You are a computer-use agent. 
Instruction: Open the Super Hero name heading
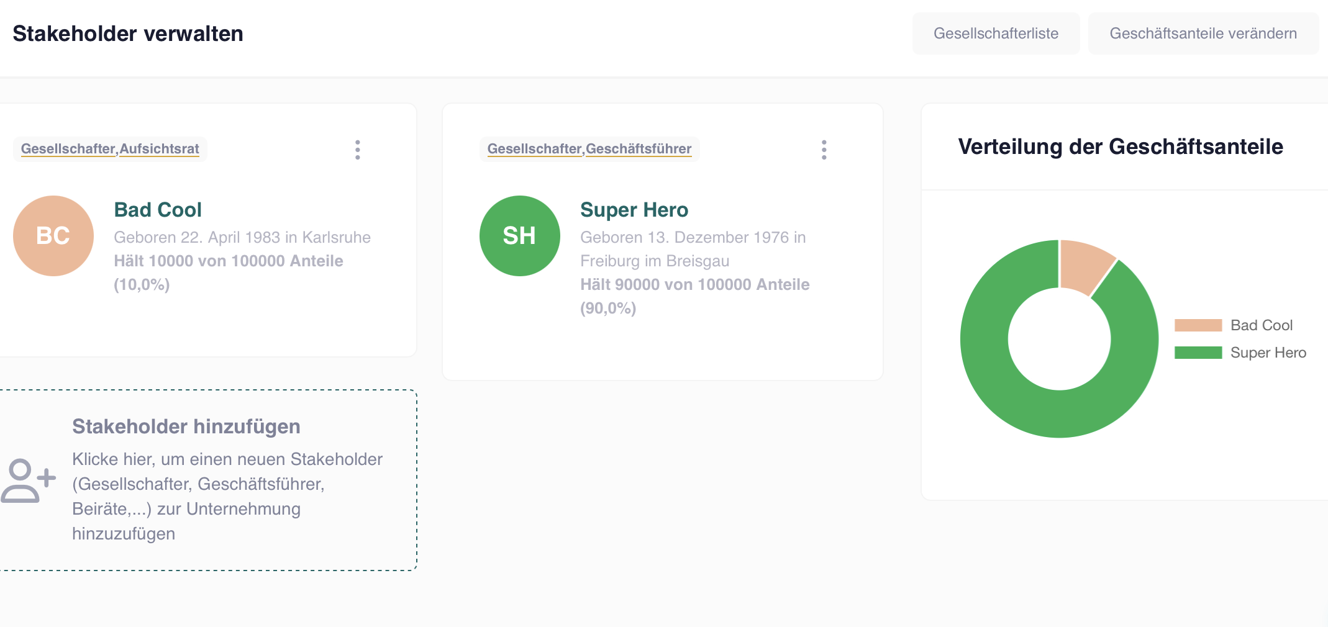(634, 210)
